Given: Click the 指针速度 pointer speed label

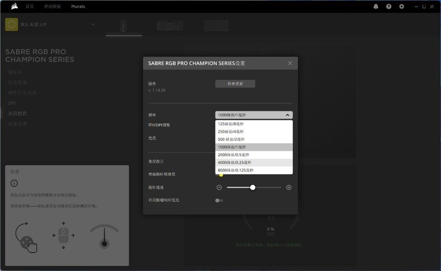Looking at the screenshot, I should pyautogui.click(x=156, y=187).
